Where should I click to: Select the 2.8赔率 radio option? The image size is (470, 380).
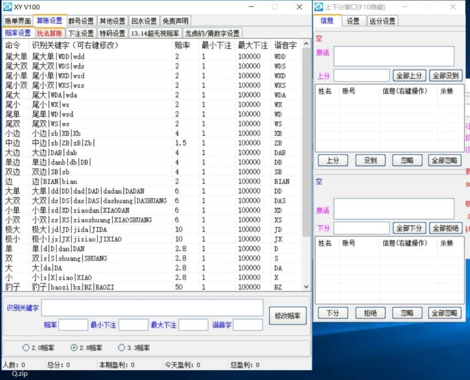74,348
